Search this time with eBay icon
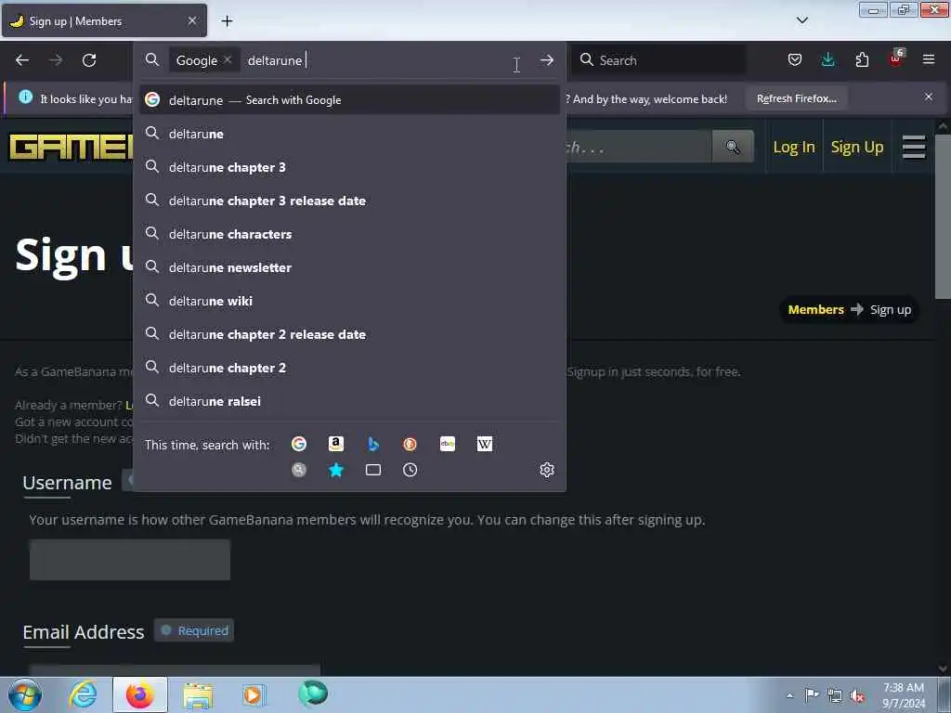The image size is (951, 713). tap(448, 444)
